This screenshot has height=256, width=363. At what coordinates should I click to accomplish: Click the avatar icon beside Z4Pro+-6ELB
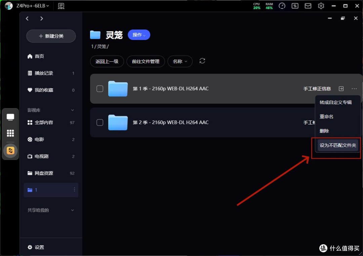click(8, 6)
